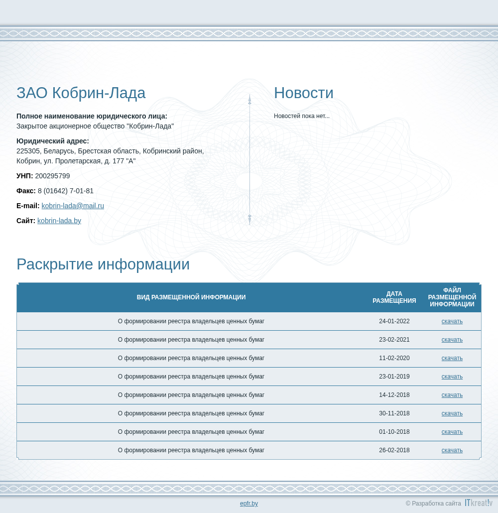The image size is (498, 513).
Task: Click the registry description in the 26-02-2018 row
Action: [191, 450]
